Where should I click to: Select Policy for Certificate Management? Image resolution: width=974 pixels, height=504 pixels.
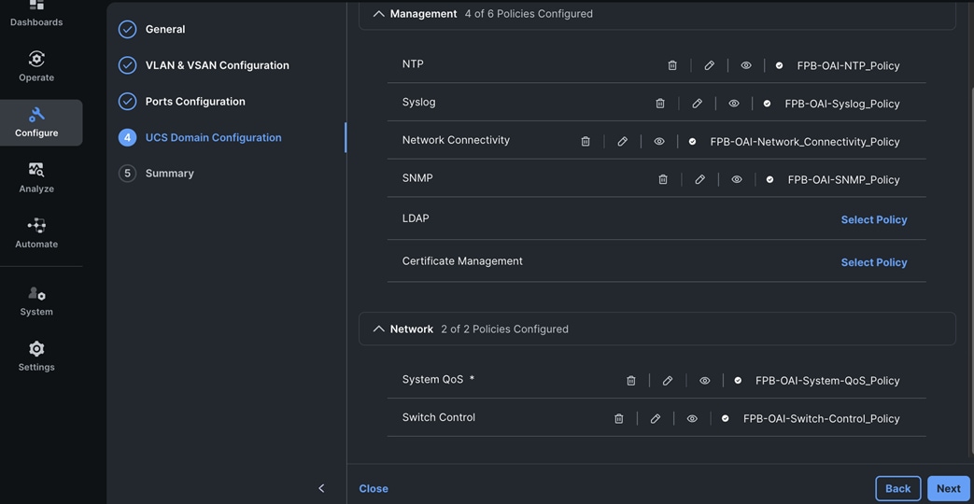[x=874, y=262]
